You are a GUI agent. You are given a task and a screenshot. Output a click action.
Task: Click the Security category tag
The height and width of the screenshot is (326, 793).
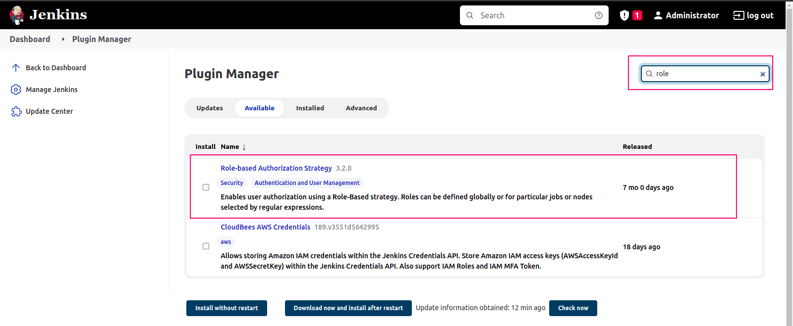(231, 183)
